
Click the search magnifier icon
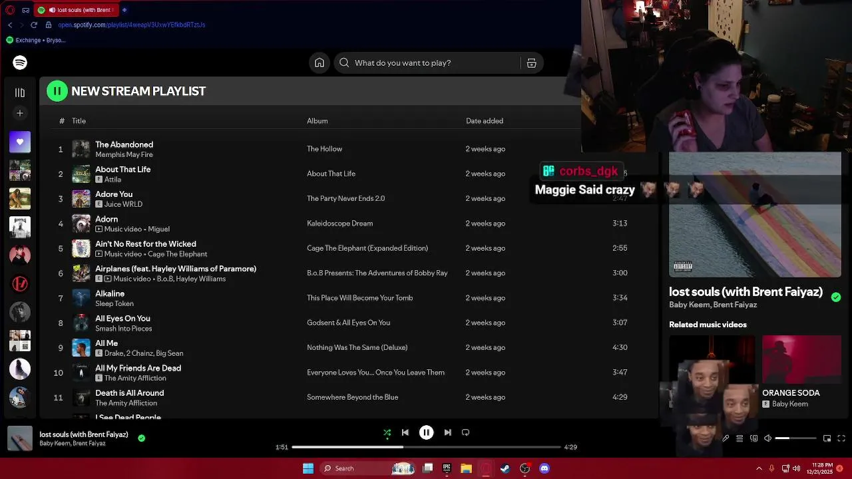pyautogui.click(x=344, y=63)
